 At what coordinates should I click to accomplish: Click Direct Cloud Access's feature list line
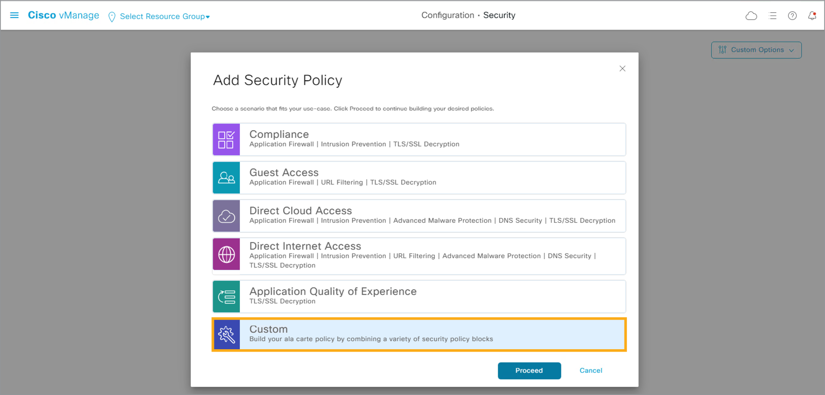pyautogui.click(x=432, y=221)
